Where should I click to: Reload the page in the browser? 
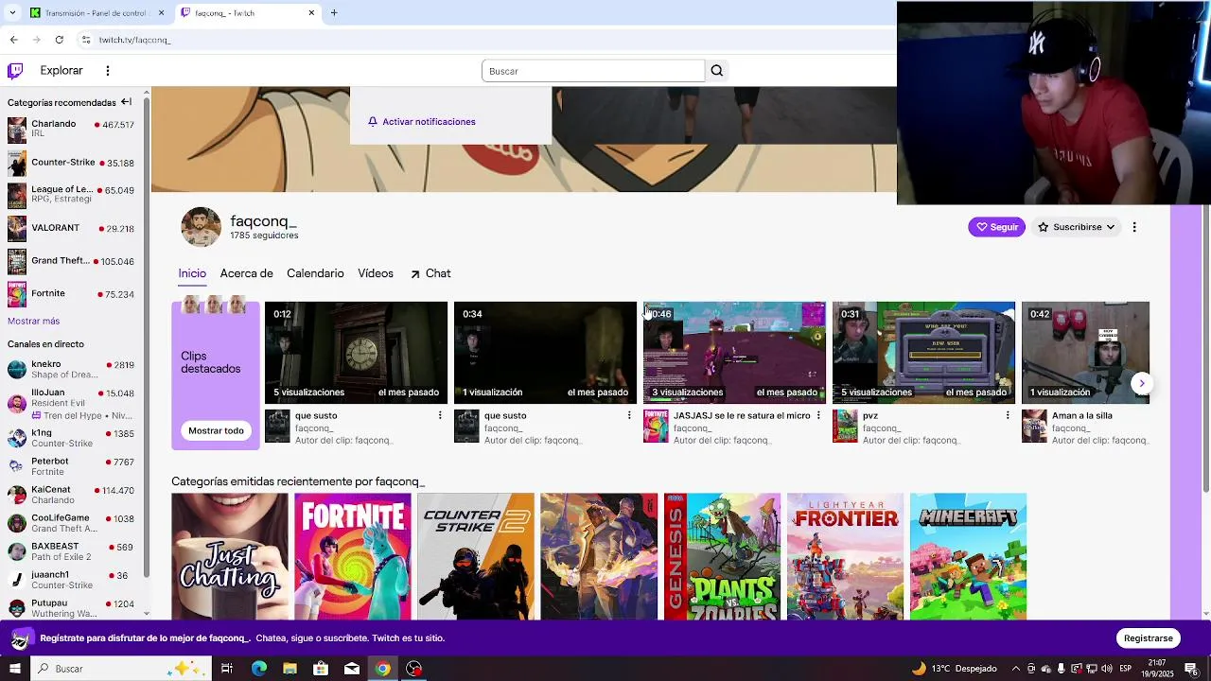pos(59,40)
